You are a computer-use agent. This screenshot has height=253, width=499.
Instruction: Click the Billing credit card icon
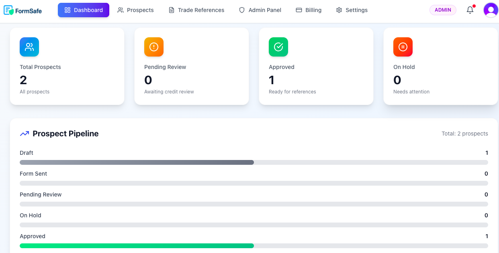(x=299, y=10)
